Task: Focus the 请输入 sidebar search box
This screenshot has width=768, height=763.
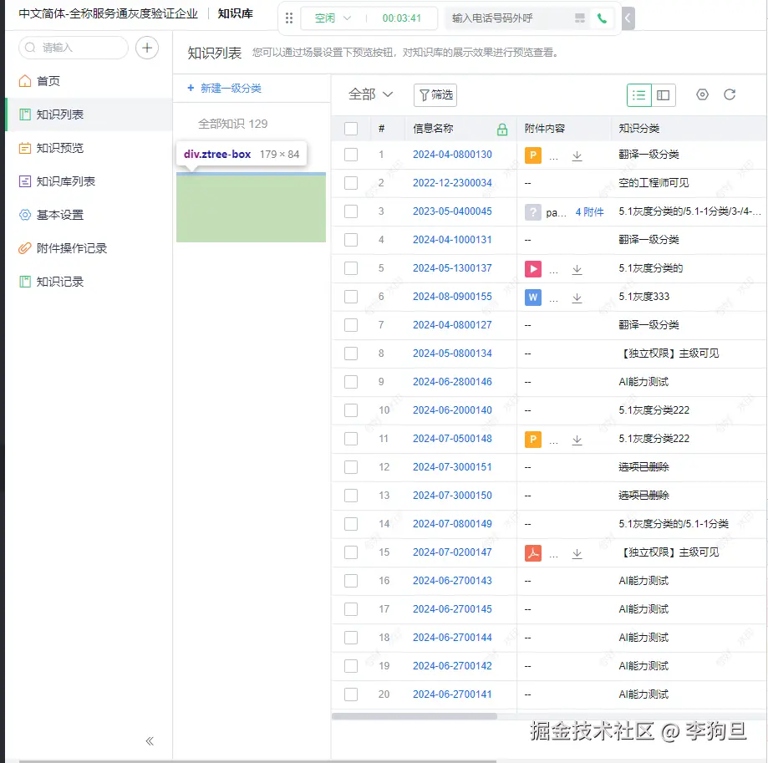Action: 74,48
